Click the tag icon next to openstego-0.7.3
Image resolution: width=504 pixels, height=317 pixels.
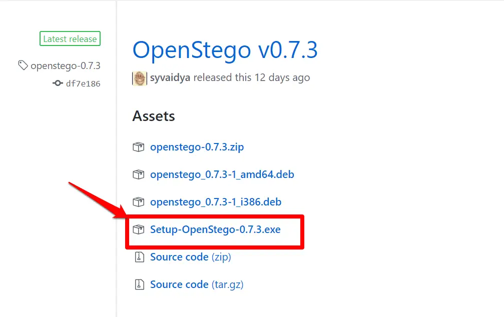click(23, 65)
